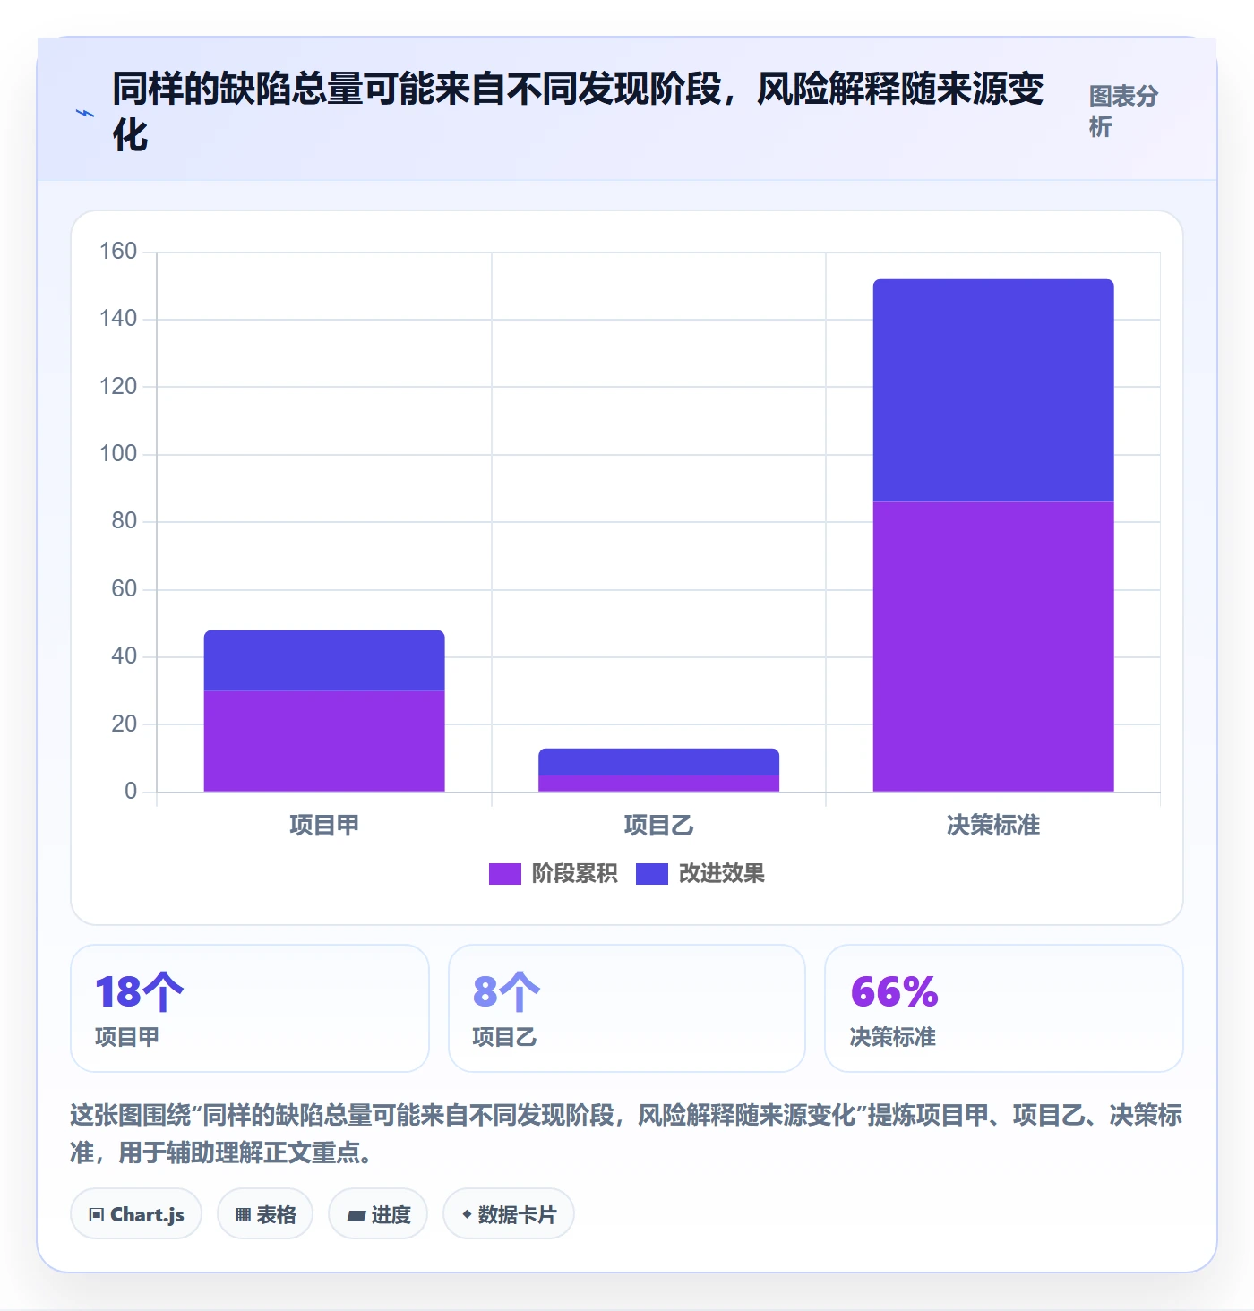Click the 项目乙 x-axis label
The height and width of the screenshot is (1311, 1254).
pos(658,825)
